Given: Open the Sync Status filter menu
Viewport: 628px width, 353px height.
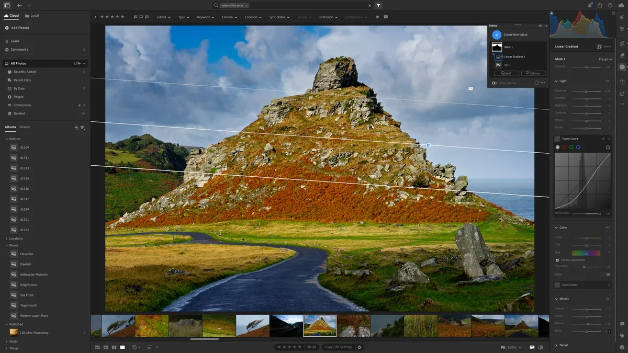Looking at the screenshot, I should click(279, 17).
